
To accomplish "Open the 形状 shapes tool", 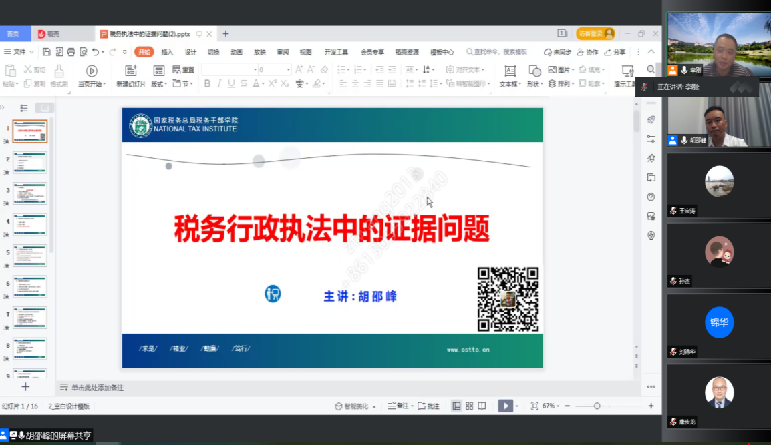I will pyautogui.click(x=534, y=71).
